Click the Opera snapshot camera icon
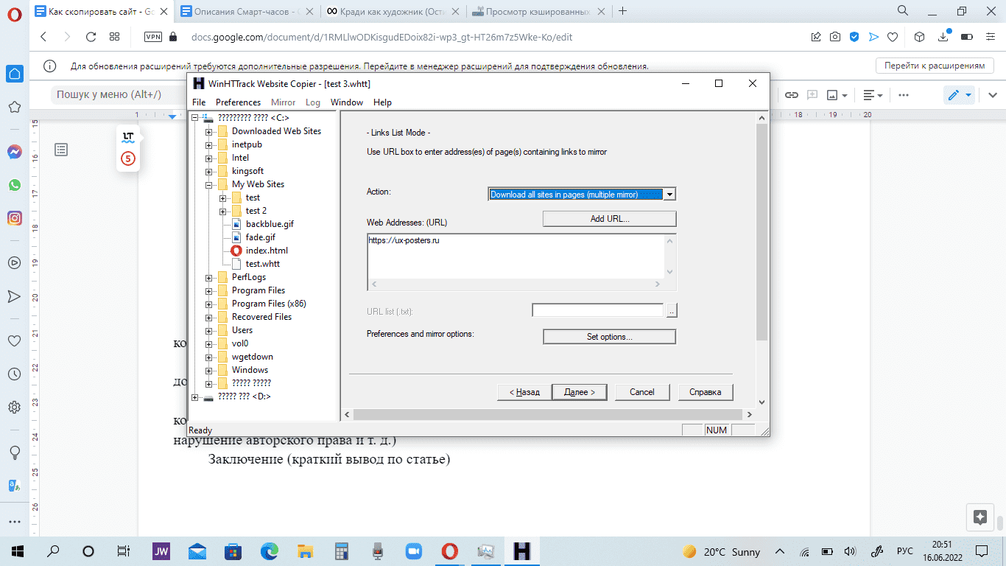1006x566 pixels. coord(835,37)
